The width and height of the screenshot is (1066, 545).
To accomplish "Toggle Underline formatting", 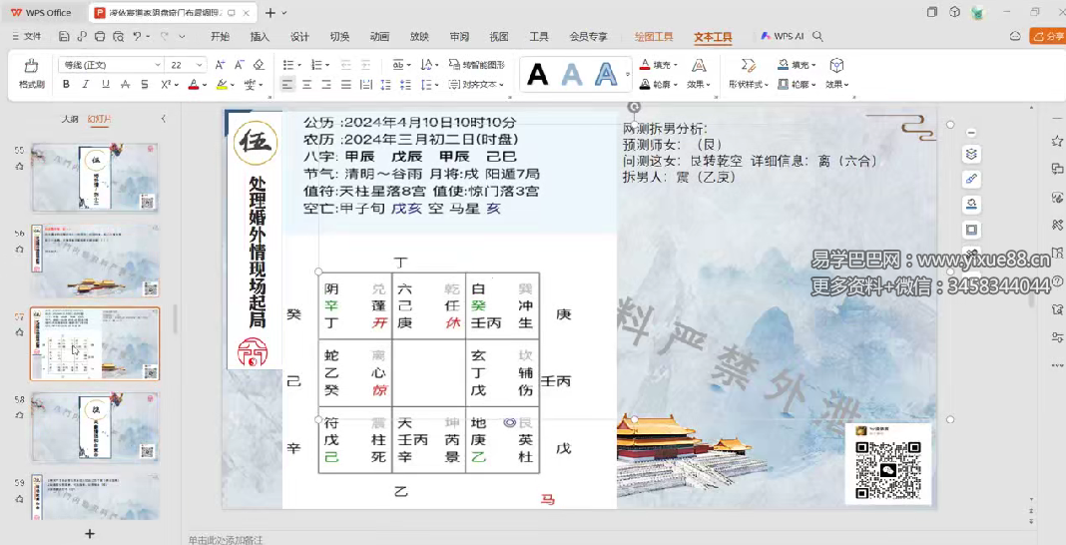I will pos(106,84).
